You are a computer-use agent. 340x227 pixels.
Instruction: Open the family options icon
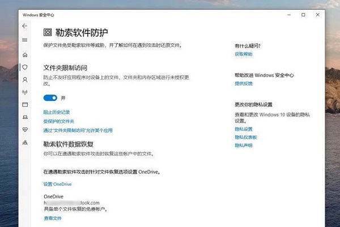click(25, 143)
